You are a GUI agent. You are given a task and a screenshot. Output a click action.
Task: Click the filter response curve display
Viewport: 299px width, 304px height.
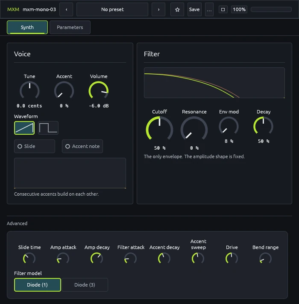214,83
